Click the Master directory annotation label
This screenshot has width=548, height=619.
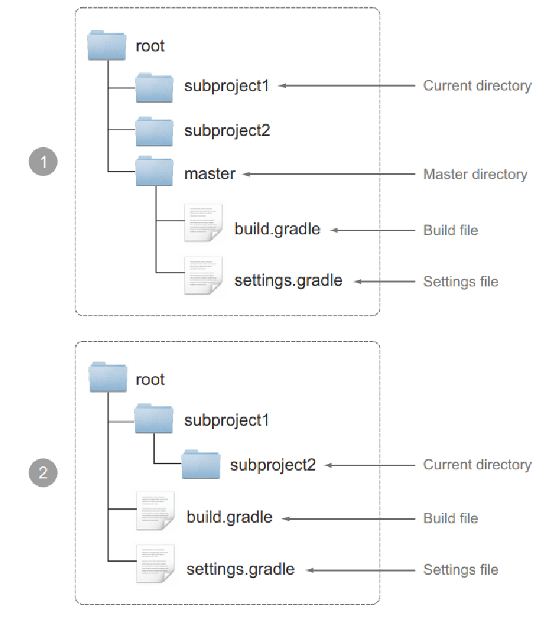point(475,174)
